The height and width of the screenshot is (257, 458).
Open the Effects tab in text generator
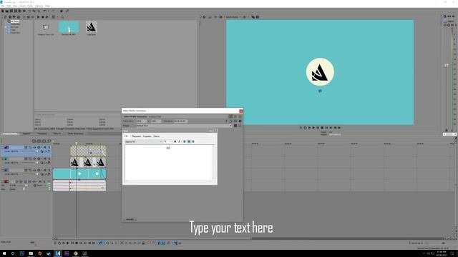pos(157,136)
